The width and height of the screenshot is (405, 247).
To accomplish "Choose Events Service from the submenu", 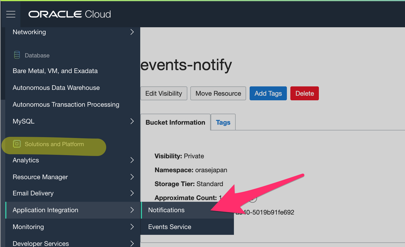I will (x=187, y=227).
